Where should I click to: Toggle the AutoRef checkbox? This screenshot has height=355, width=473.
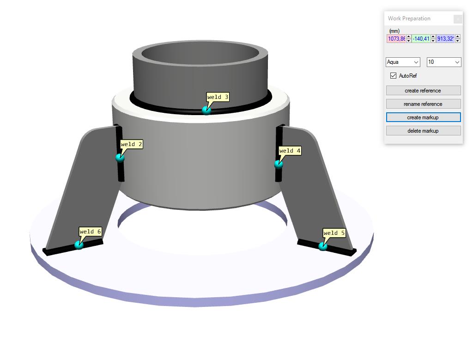coord(394,76)
